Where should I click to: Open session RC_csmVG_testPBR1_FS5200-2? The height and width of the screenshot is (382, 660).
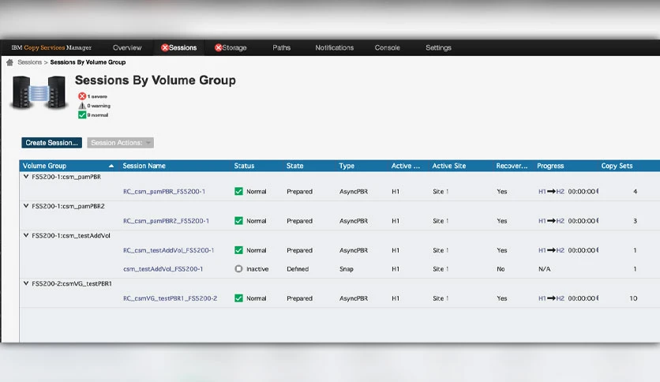coord(170,298)
